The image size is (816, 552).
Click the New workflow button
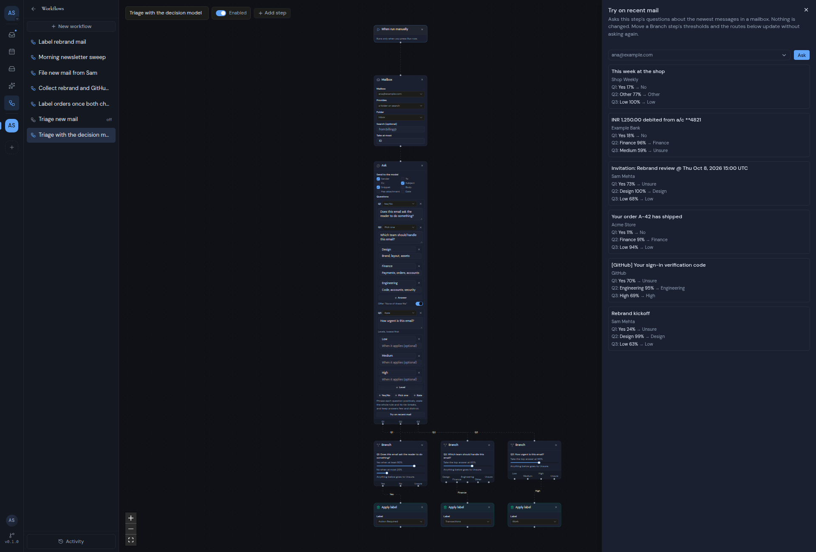tap(71, 26)
